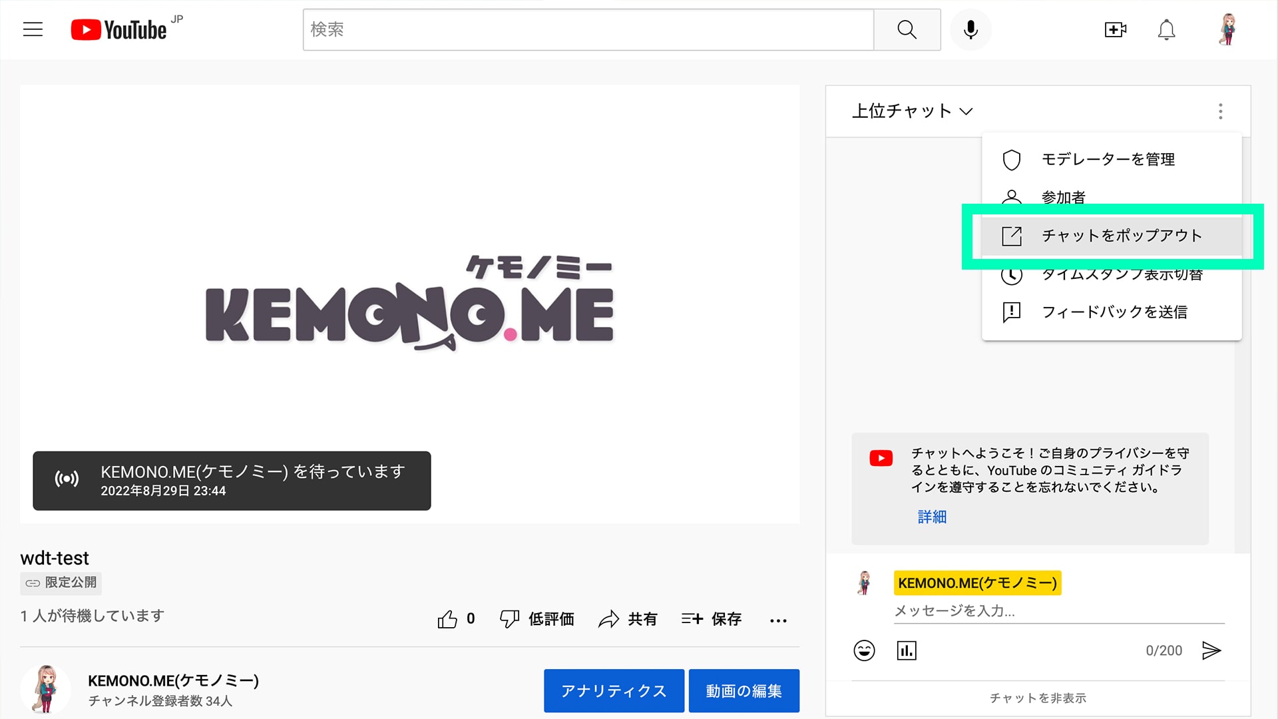Click the search magnifier icon
The height and width of the screenshot is (719, 1278).
pos(906,29)
